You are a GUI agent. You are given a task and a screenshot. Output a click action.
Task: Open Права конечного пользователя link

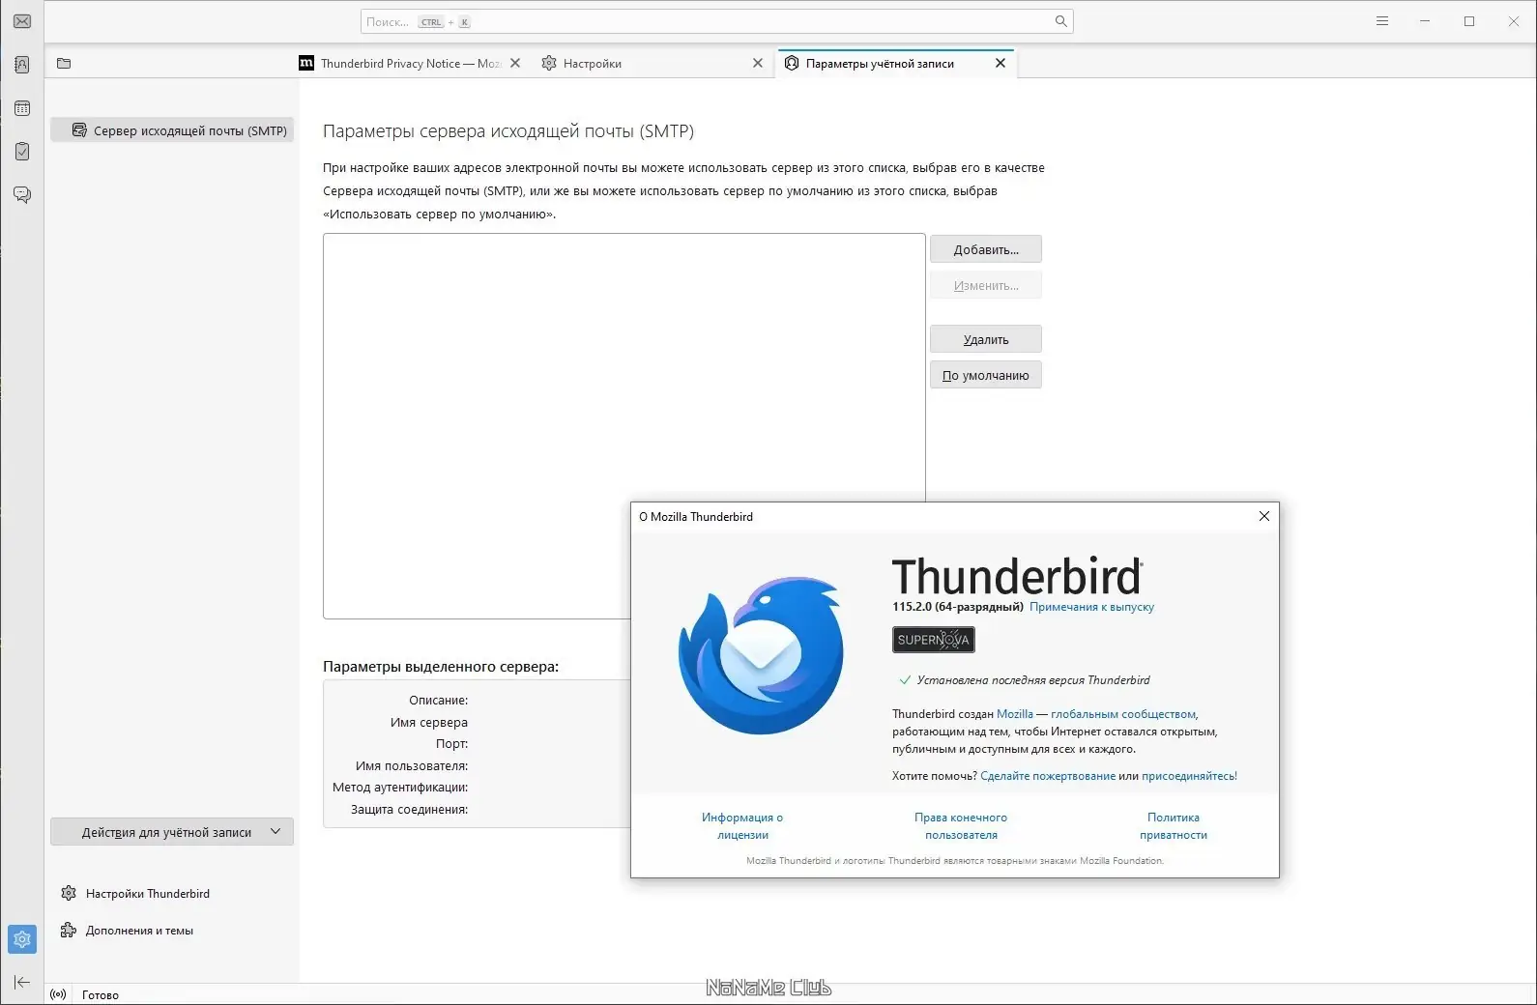coord(961,826)
